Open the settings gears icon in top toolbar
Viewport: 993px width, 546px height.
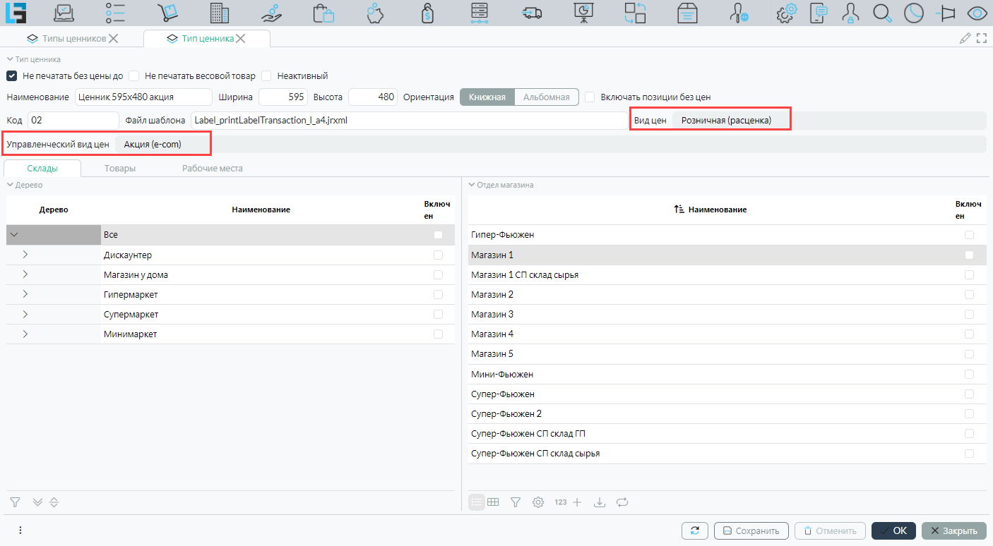click(x=786, y=13)
